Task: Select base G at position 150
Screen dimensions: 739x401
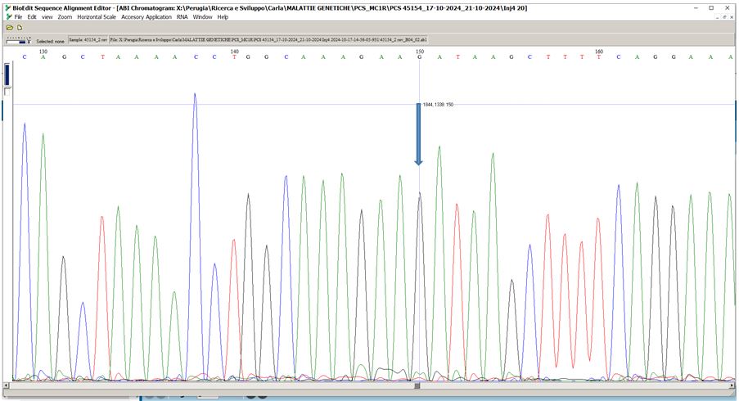Action: (x=420, y=56)
